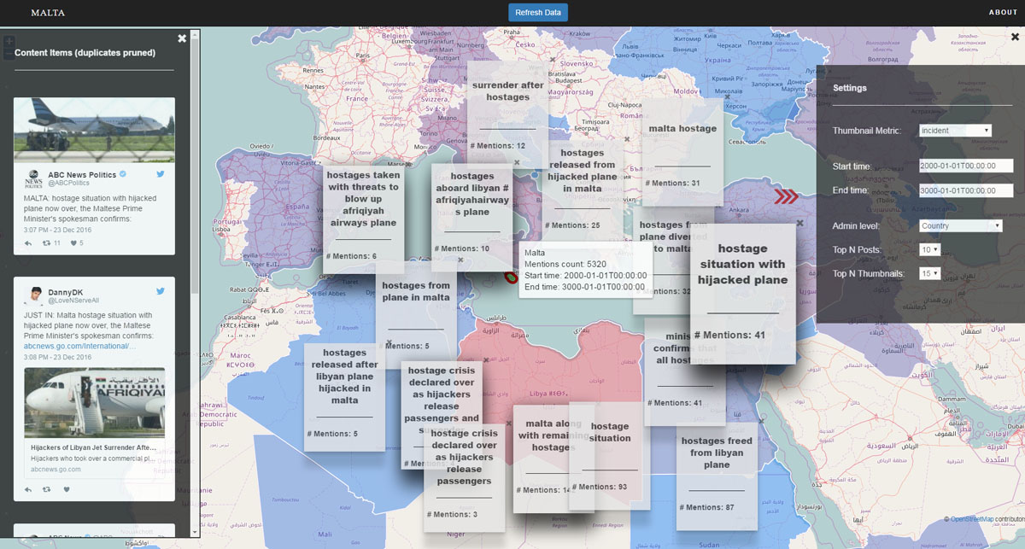This screenshot has height=549, width=1025.
Task: Close the 'hostages released from hijacked plane' card
Action: coord(626,138)
